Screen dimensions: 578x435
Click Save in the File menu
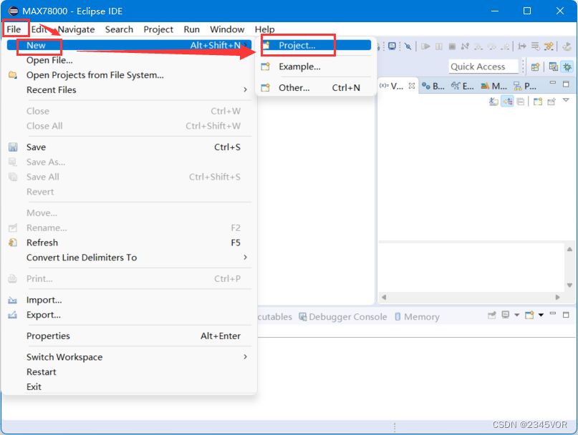129,147
